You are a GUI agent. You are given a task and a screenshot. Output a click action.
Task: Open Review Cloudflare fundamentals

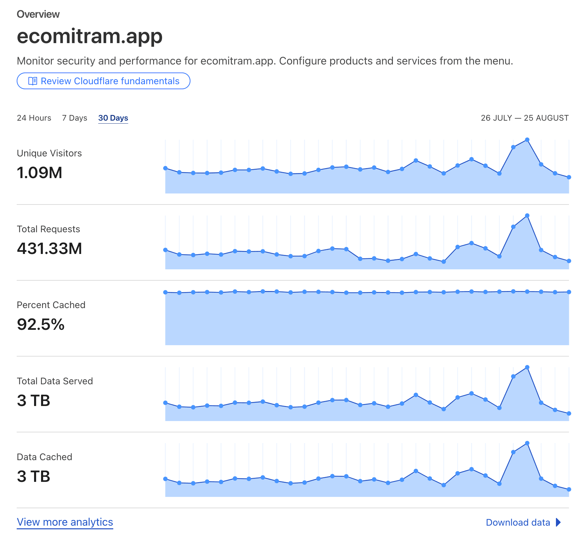104,81
